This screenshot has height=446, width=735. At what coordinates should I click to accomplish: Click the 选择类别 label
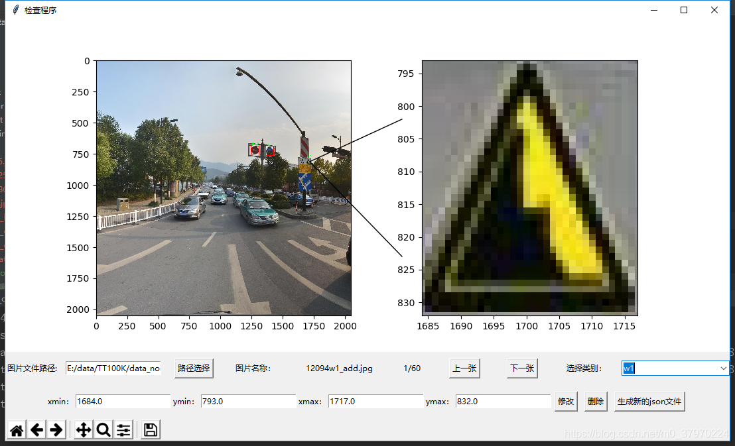click(584, 368)
